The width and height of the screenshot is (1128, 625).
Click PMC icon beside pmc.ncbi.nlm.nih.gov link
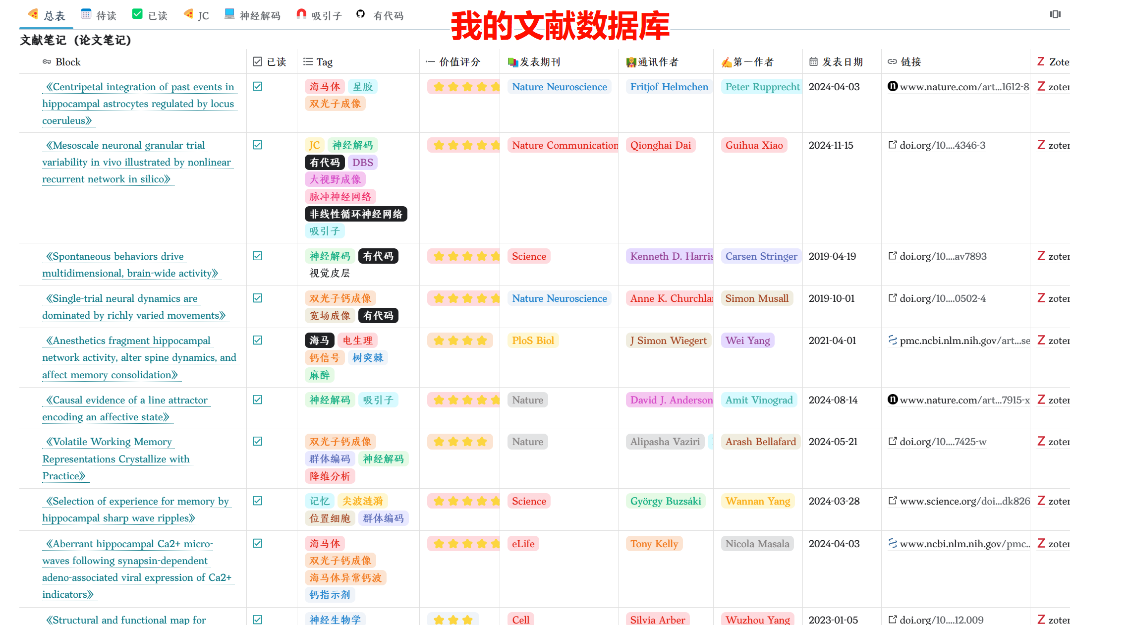[x=893, y=340]
